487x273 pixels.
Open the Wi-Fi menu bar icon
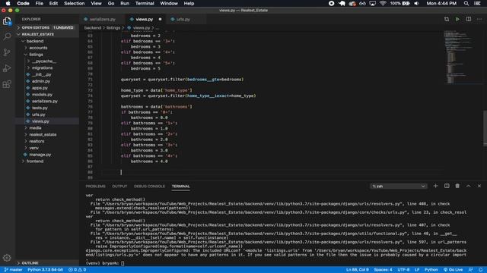383,3
